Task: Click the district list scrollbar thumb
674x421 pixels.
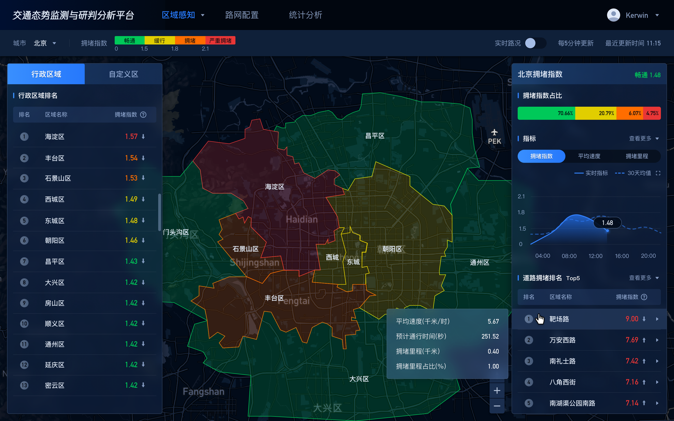Action: (160, 212)
